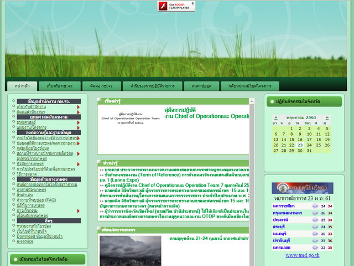Expand the ยุทธศาสตร์ submenu arrow
The width and height of the screenshot is (354, 266).
tap(79, 122)
